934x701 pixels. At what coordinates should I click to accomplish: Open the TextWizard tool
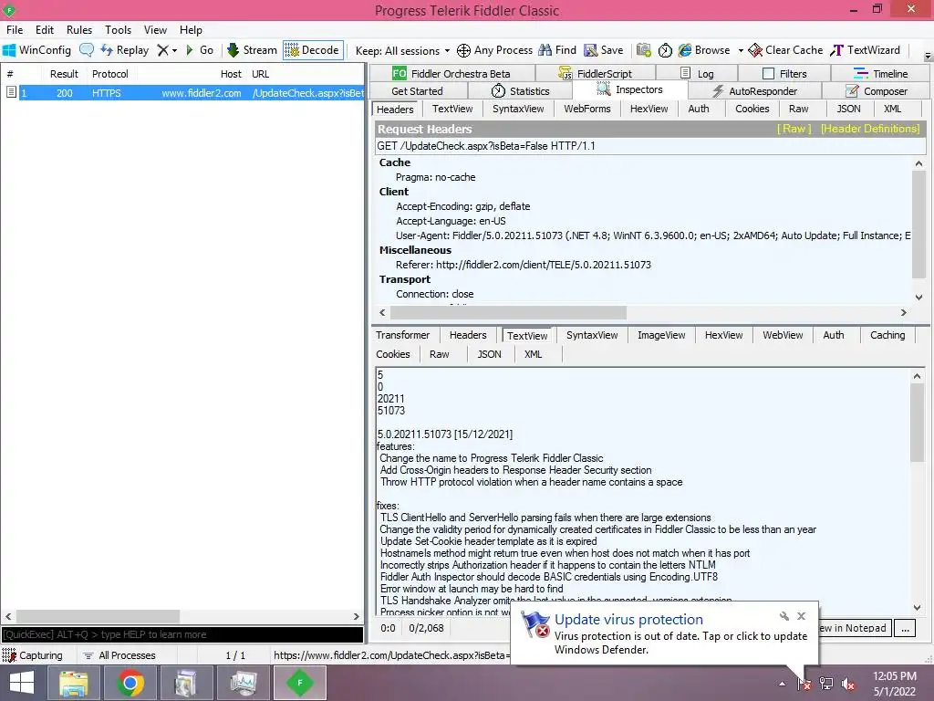click(x=865, y=50)
